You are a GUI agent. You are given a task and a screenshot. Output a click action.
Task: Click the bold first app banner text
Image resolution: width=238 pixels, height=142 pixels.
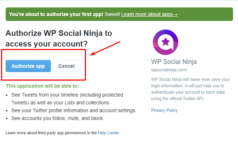pyautogui.click(x=56, y=14)
